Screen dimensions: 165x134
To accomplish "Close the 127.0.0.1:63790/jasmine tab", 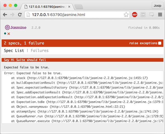I will point(69,7).
